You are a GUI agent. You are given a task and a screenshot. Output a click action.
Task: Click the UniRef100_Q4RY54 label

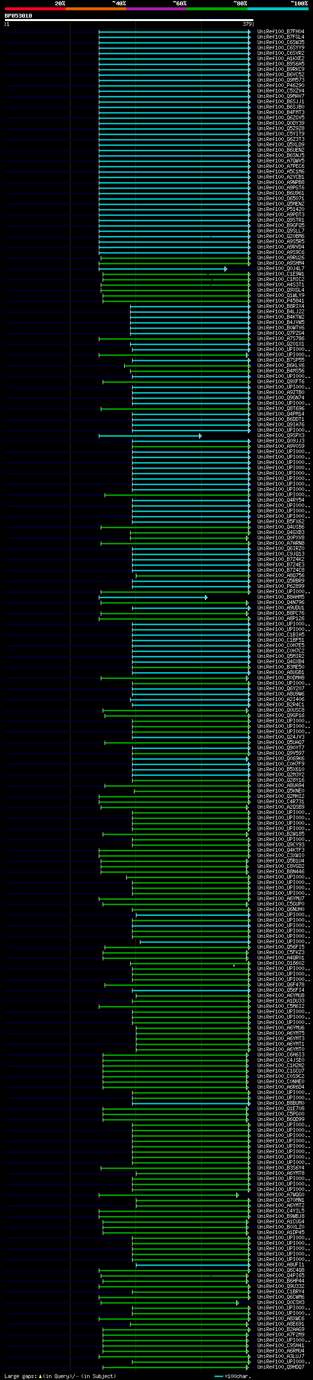(x=281, y=500)
